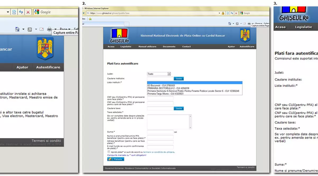Open the Home page icon in the toolbar
Image resolution: width=318 pixels, height=176 pixels.
[x=17, y=29]
